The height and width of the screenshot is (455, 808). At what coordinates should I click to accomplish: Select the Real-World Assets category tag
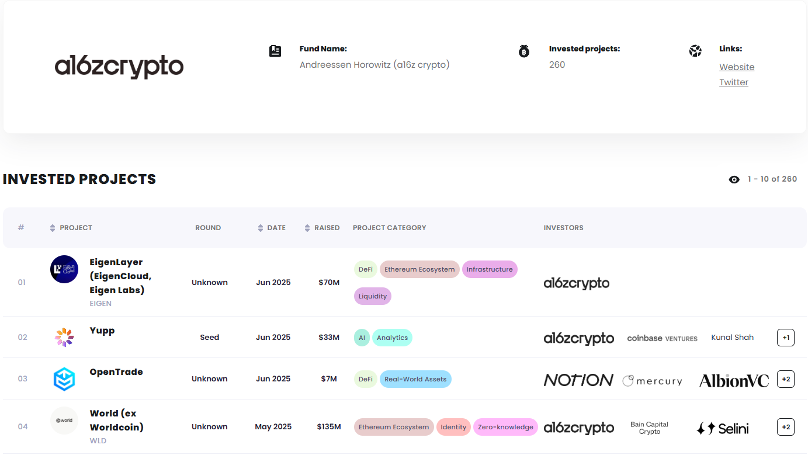pos(415,379)
